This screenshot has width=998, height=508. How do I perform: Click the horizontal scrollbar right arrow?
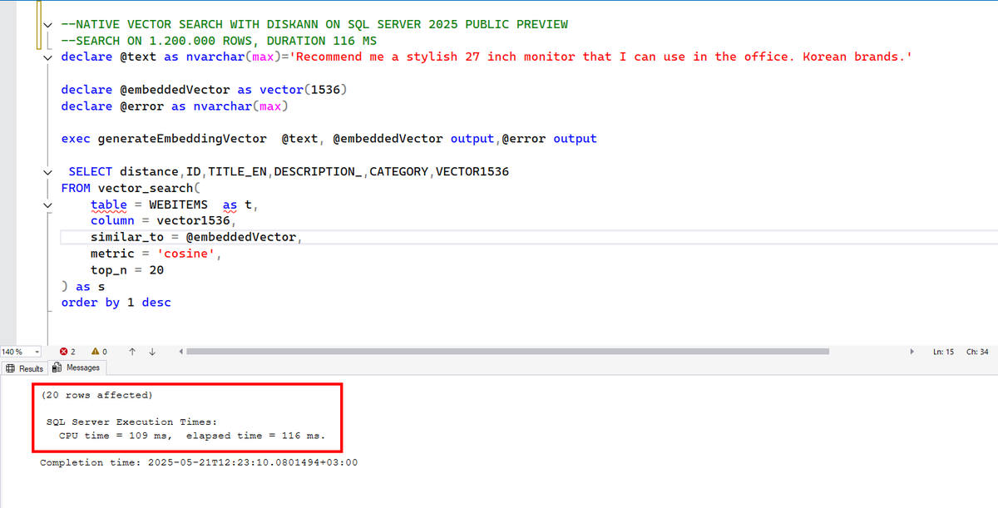(914, 352)
